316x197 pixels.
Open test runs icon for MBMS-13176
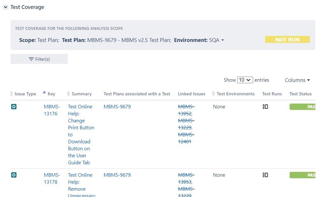(x=265, y=106)
